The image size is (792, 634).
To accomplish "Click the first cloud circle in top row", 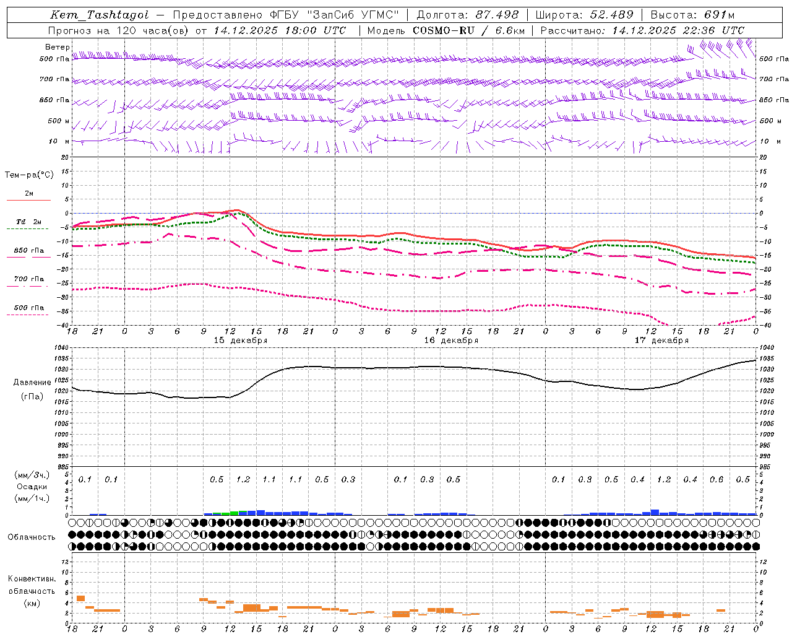I will pos(72,523).
